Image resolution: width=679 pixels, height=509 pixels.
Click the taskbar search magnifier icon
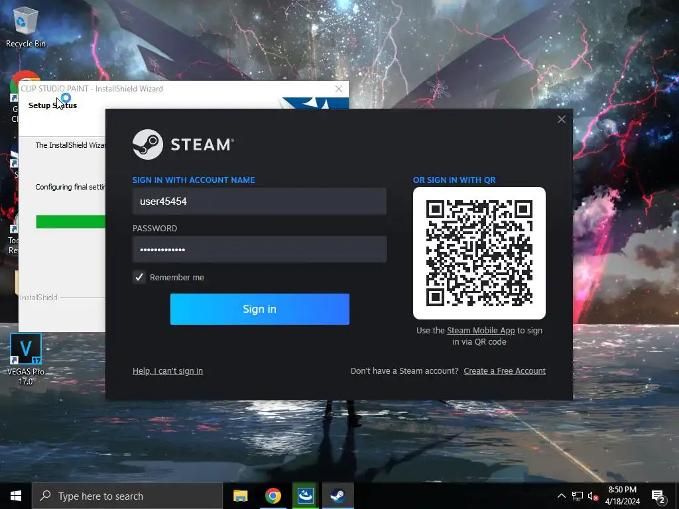[45, 496]
